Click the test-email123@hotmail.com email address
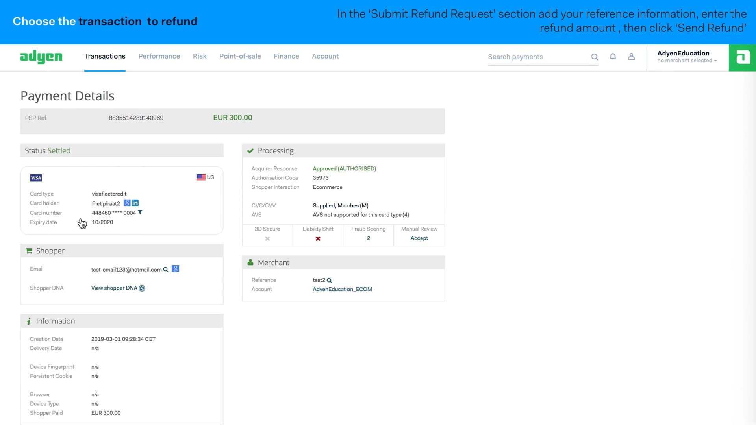The image size is (756, 425). tap(126, 270)
